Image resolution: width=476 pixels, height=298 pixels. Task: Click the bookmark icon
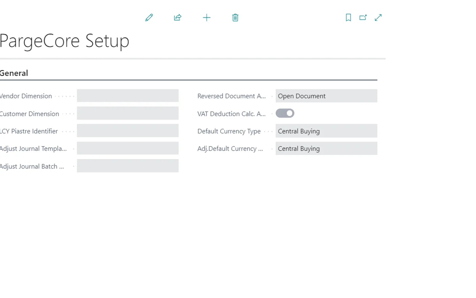pyautogui.click(x=348, y=18)
